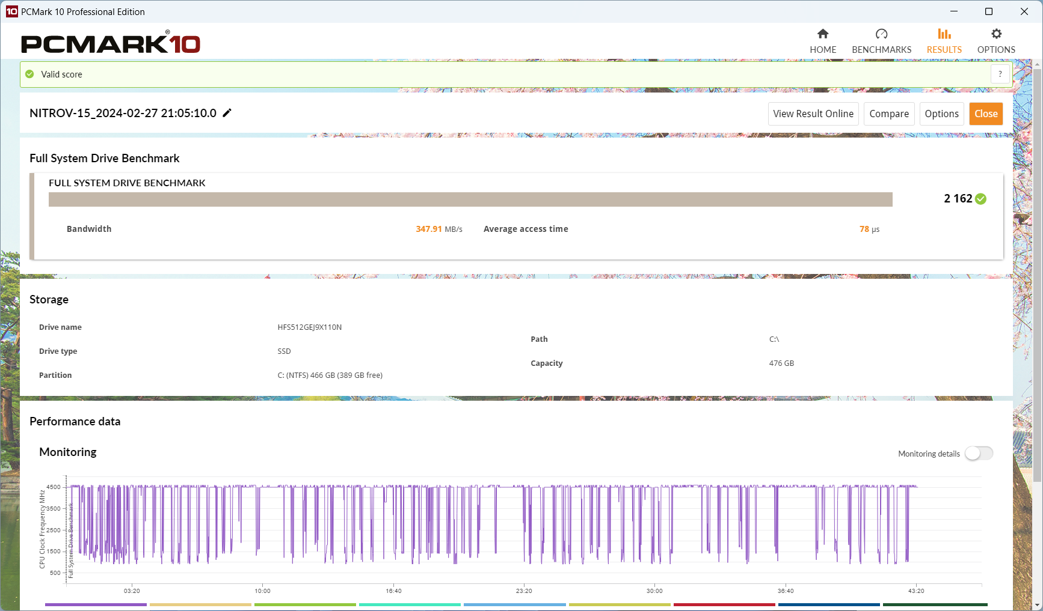Click the red legend color bar
This screenshot has height=611, width=1043.
point(724,604)
